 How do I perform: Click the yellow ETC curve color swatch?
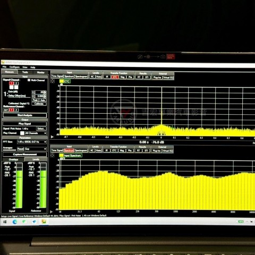62,81
